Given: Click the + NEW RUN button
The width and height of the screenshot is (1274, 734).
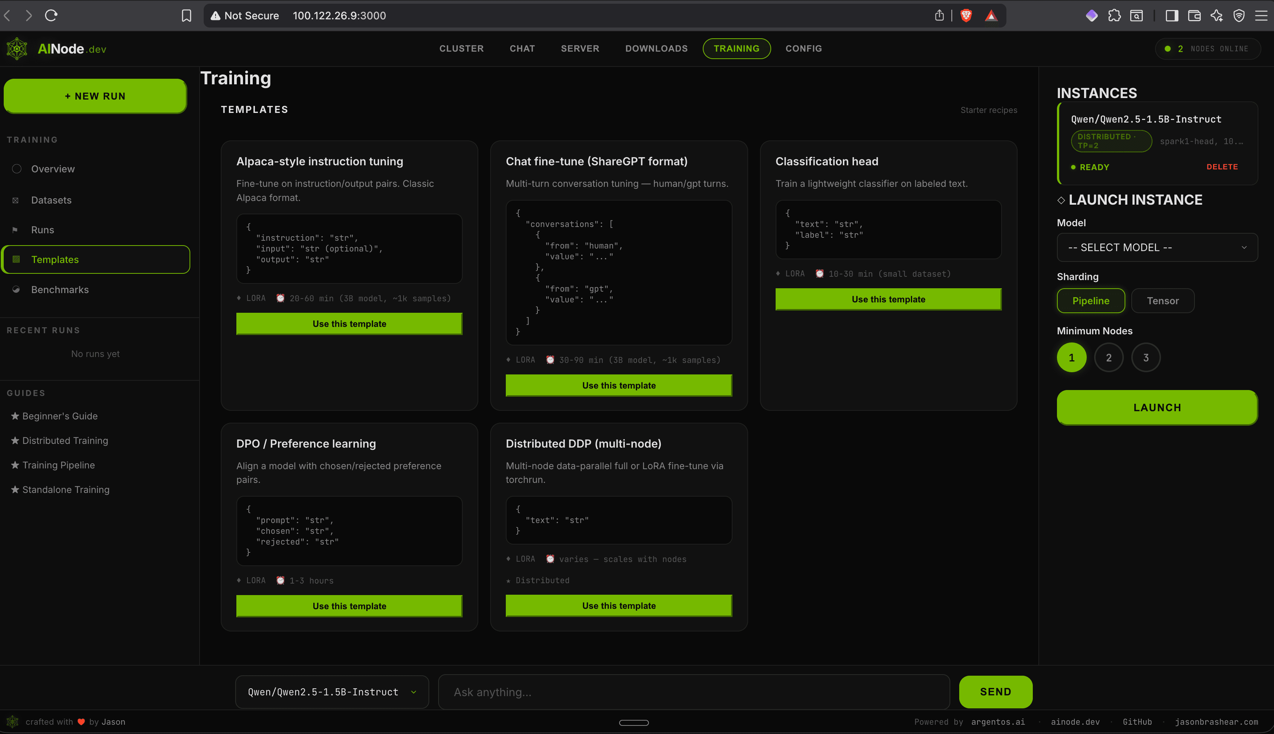Looking at the screenshot, I should point(95,96).
